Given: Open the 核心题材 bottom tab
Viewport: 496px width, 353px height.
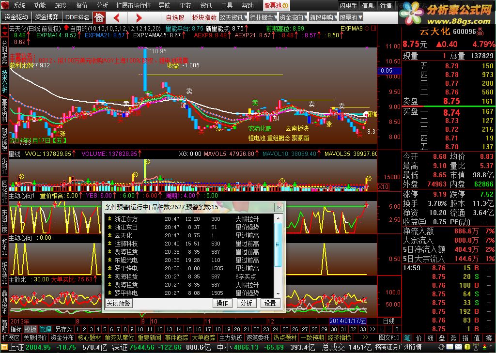Looking at the screenshot, I should tap(90, 338).
